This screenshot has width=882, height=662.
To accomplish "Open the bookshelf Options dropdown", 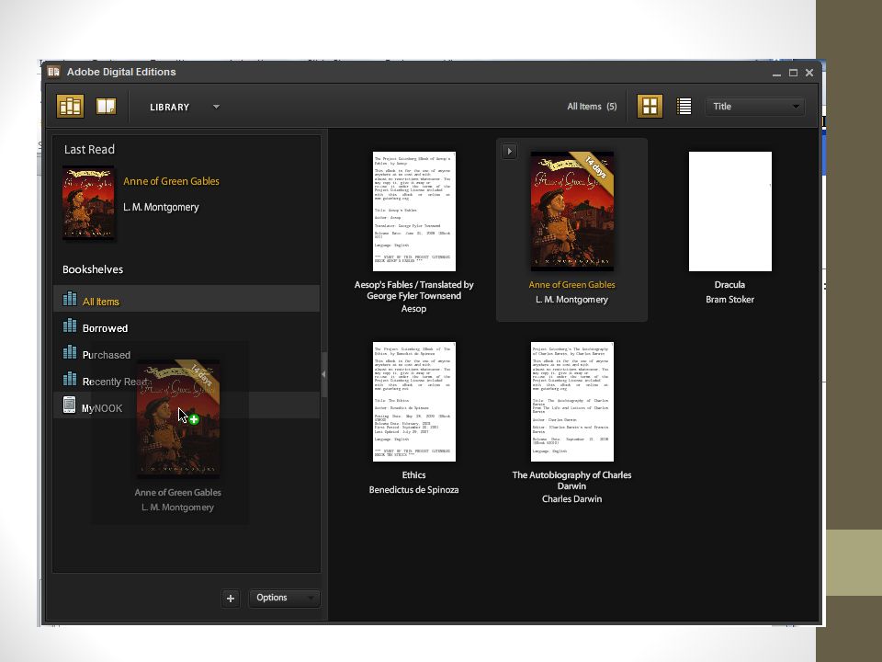I will point(284,598).
